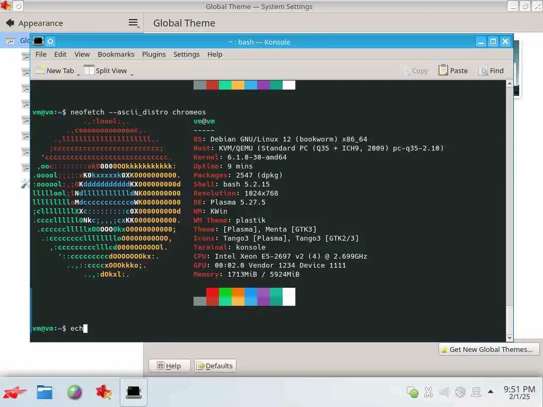The image size is (543, 407).
Task: Click the System Settings window menu icon top-left
Action: [x=6, y=6]
